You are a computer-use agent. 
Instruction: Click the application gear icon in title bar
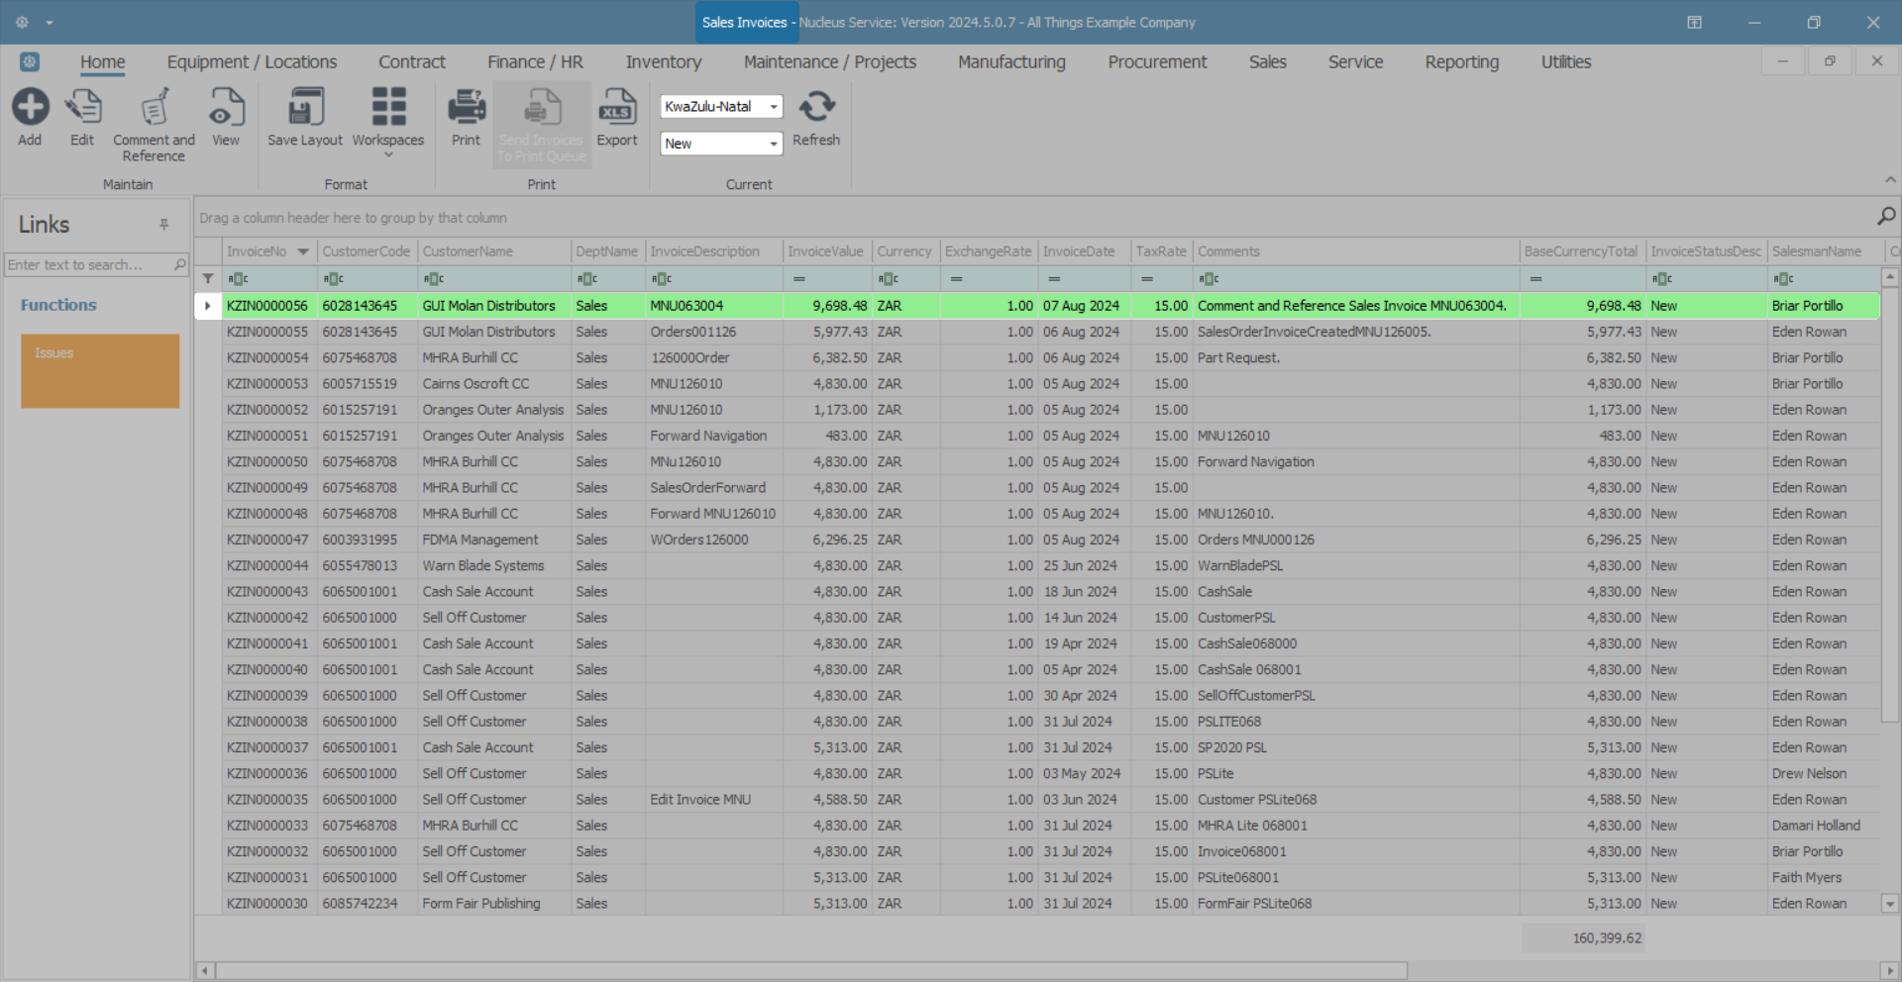22,22
